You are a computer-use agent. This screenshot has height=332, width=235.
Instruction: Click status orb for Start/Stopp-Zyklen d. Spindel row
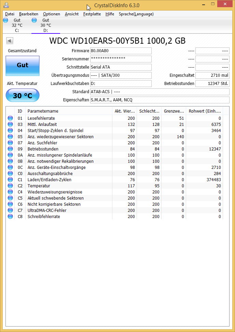coord(10,130)
